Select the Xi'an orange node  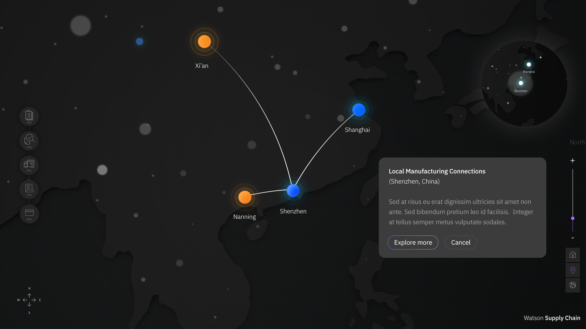(x=204, y=41)
